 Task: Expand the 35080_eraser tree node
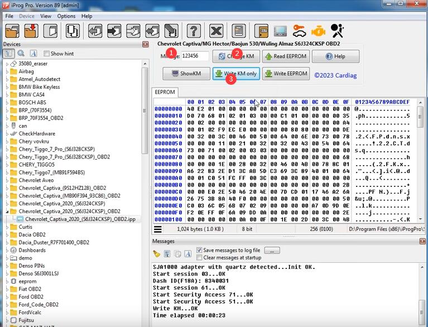point(7,64)
